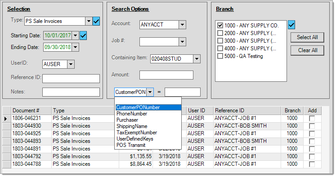Screen dimensions: 336x177
Task: Click the blue checkmark beside Starting Date
Action: pyautogui.click(x=83, y=35)
